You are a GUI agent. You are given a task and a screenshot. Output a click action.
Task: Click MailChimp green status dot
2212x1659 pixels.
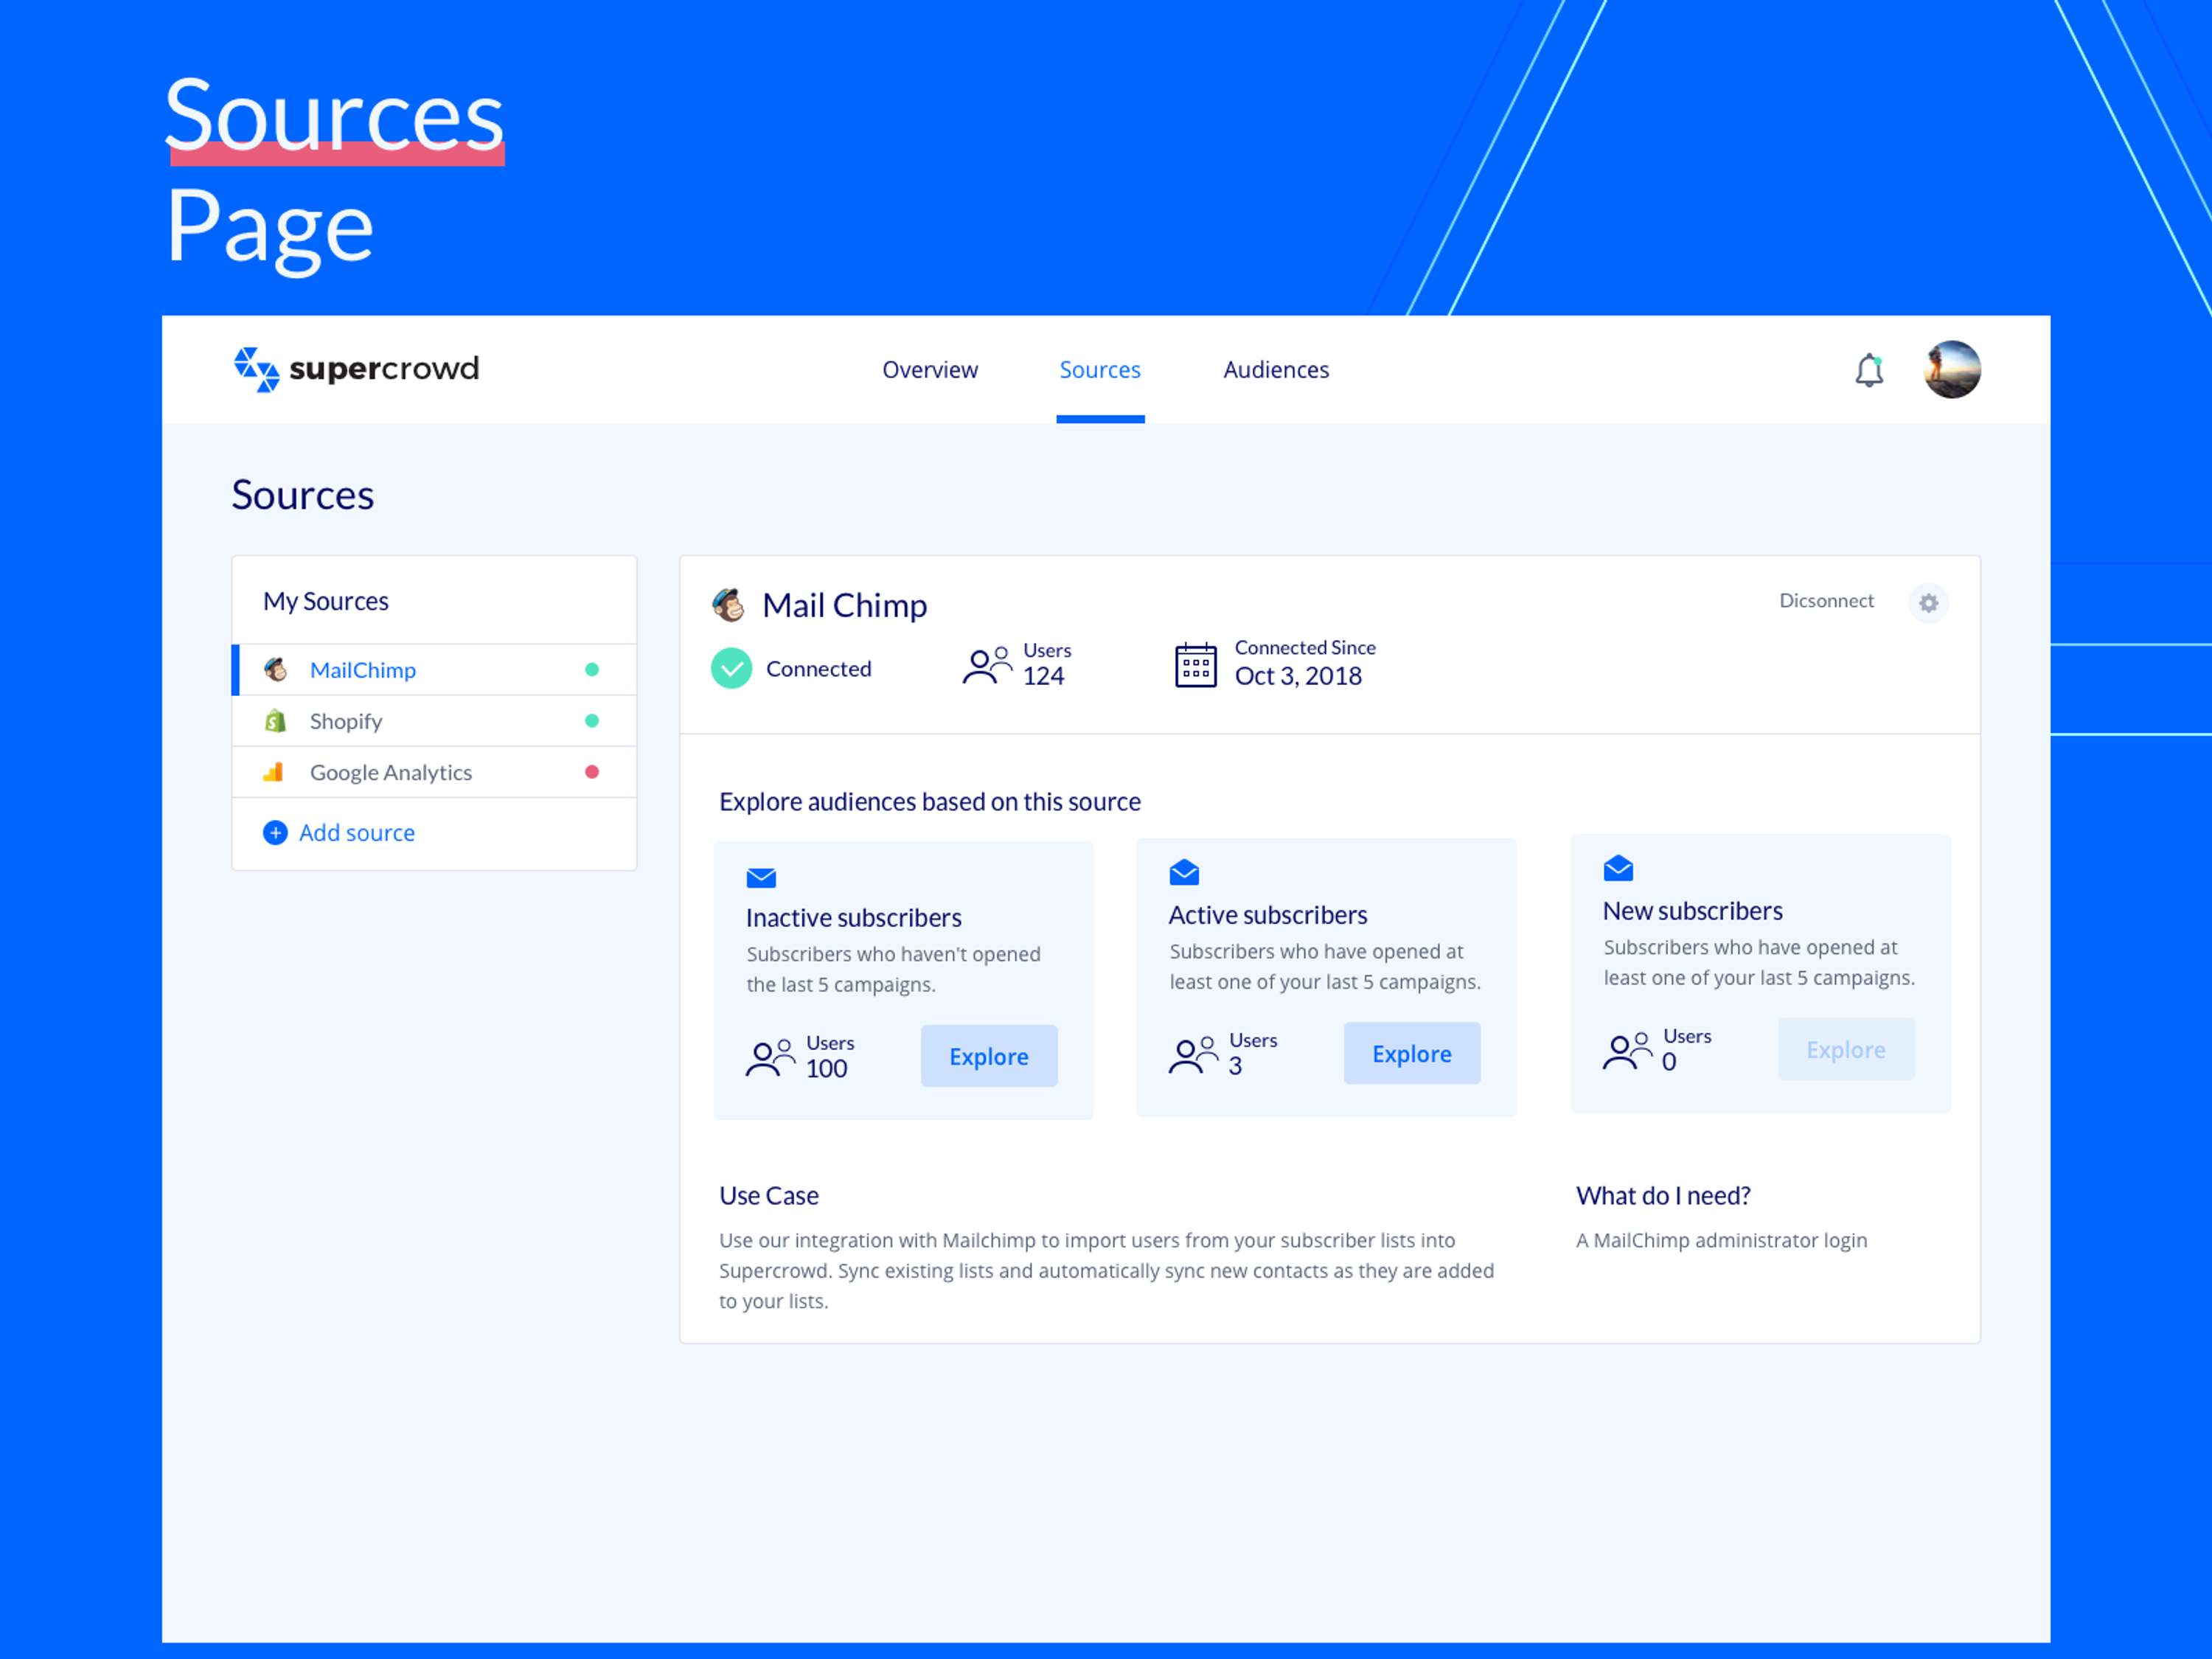pos(592,670)
